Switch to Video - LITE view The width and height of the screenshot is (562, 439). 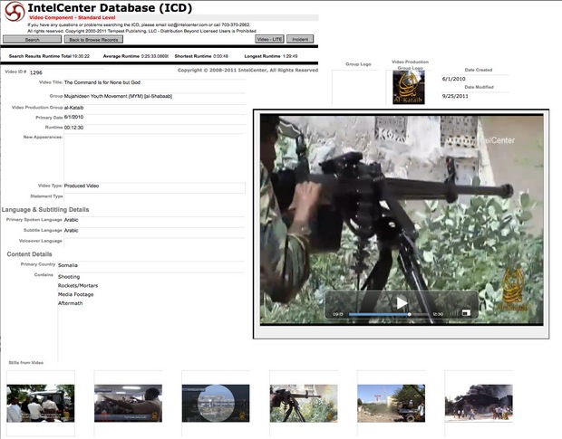pos(270,40)
